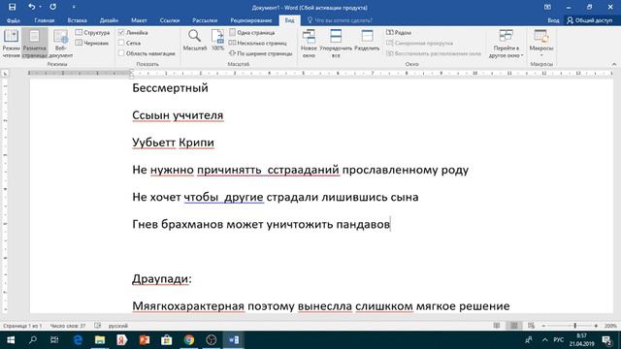Click the 200% zoom level

tap(610, 326)
